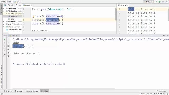Click the test.py editor vertical scrollbar
Viewport: 169px width, 95px height.
[116, 15]
